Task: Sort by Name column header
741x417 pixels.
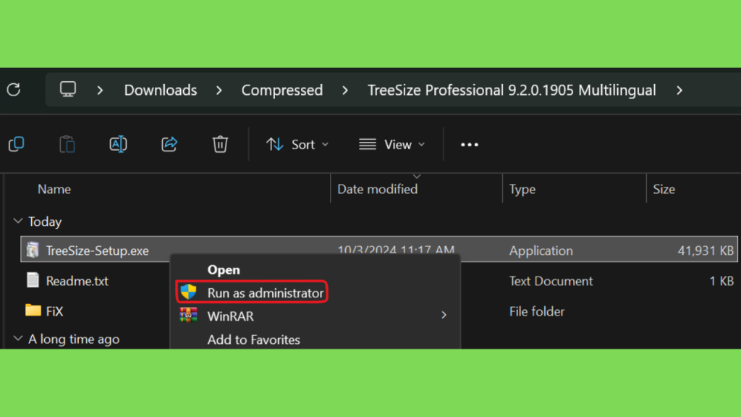Action: coord(54,189)
